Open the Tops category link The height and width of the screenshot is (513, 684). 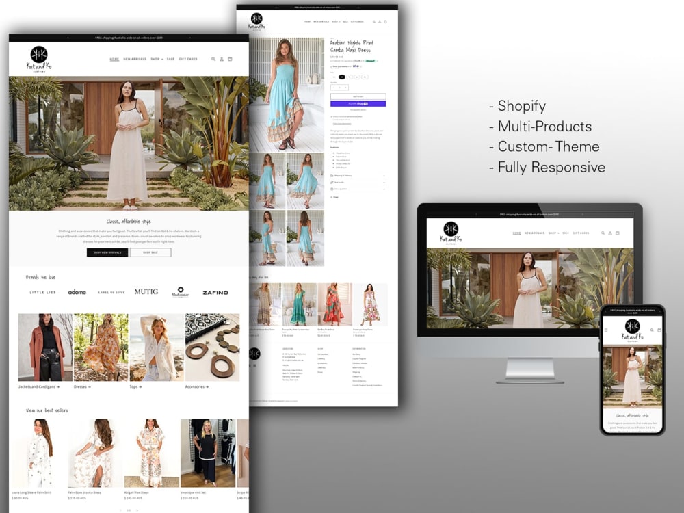click(x=135, y=386)
